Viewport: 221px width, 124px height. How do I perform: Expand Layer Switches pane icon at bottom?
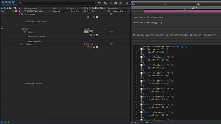pos(2,122)
